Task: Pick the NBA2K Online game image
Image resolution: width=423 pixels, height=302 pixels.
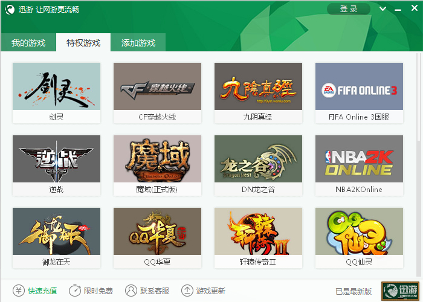Action: (359, 159)
